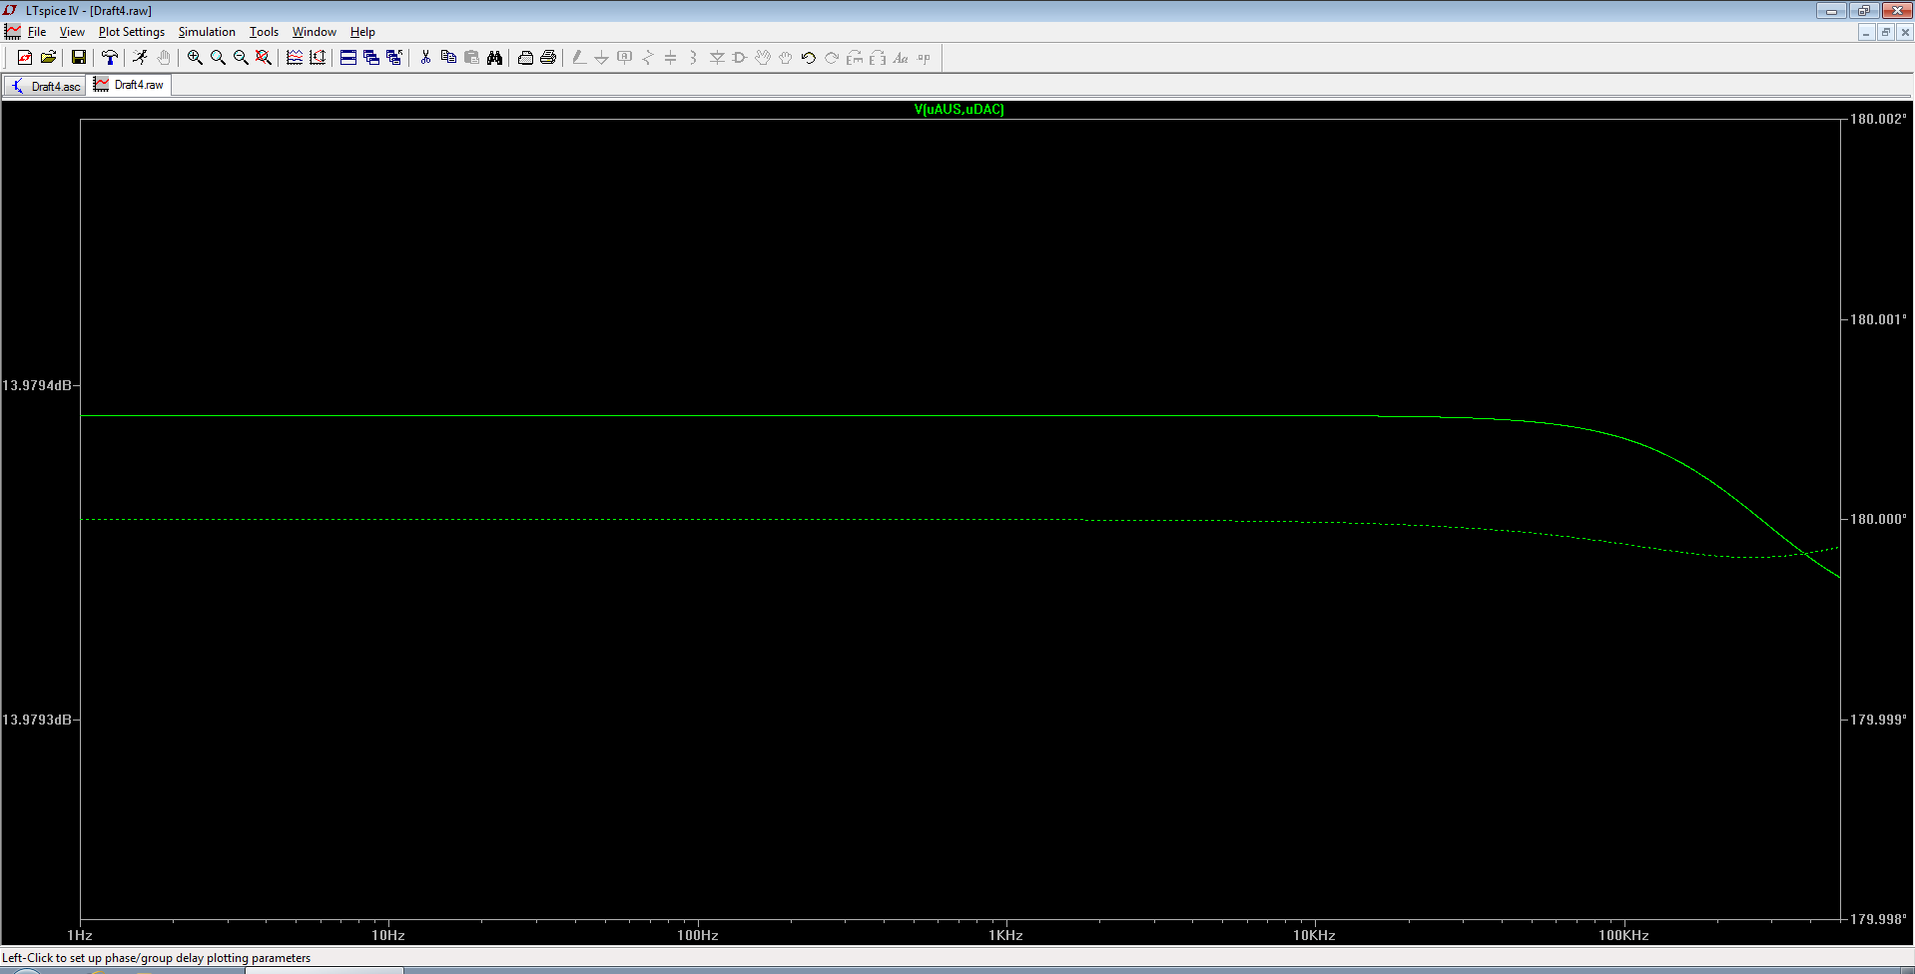Click the Open file folder icon
The height and width of the screenshot is (974, 1915).
48,58
